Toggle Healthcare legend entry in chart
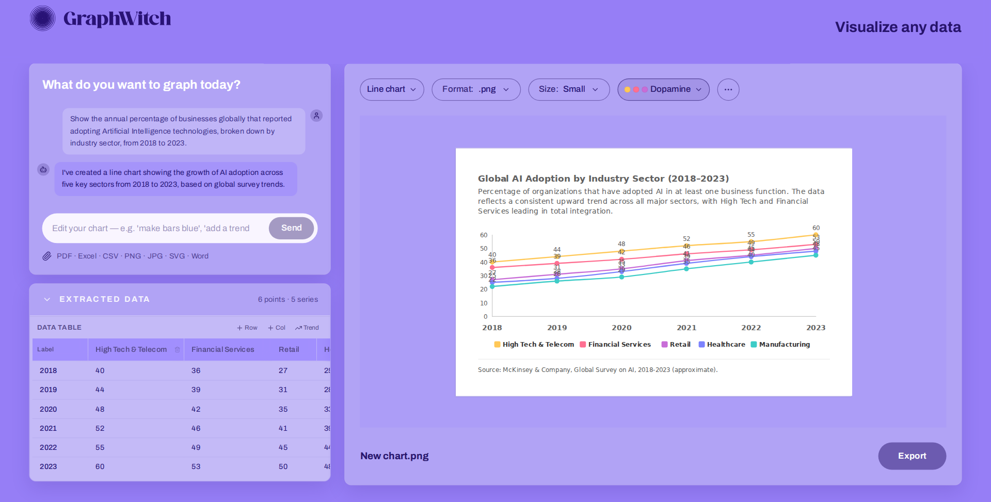Viewport: 991px width, 502px height. click(722, 345)
